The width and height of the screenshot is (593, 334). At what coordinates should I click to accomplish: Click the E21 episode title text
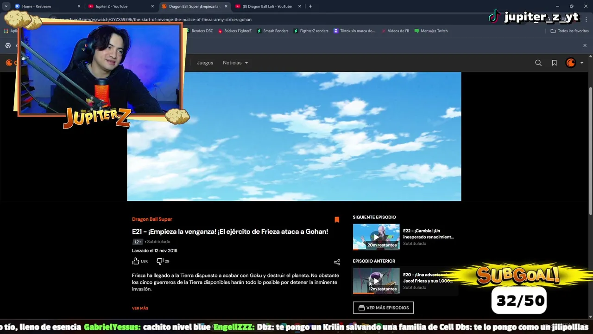(230, 231)
